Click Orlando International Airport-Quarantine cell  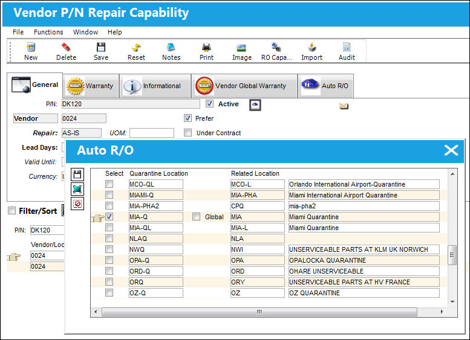364,184
